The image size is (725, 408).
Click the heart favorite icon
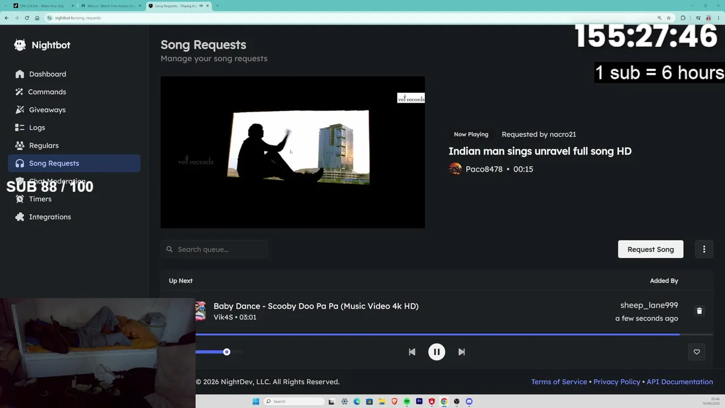pos(697,352)
